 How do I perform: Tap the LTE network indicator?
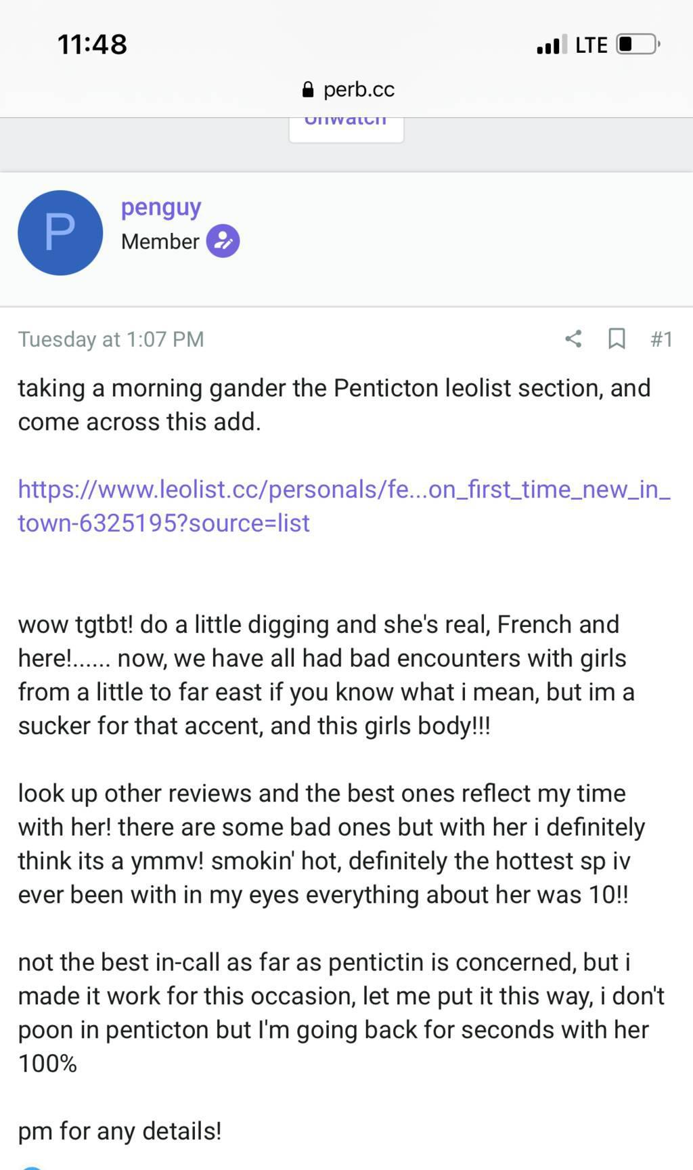pyautogui.click(x=591, y=45)
